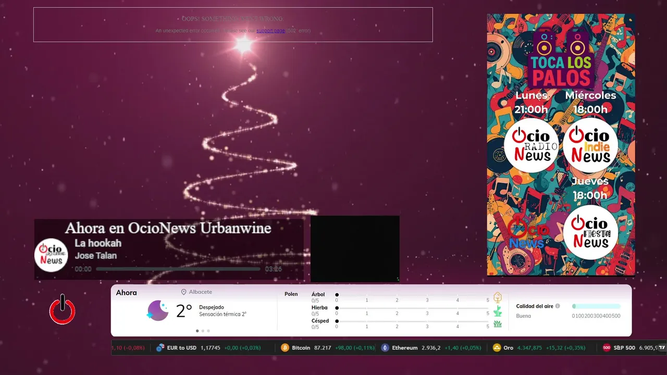Click the Ahora weather heading

[127, 293]
